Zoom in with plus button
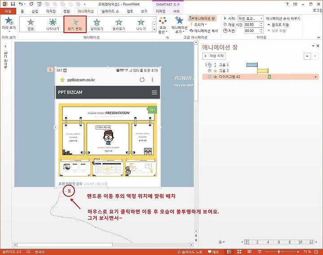323x255 pixels. click(x=298, y=252)
